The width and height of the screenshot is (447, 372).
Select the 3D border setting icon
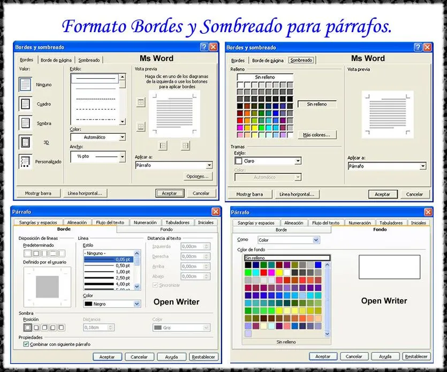click(25, 142)
